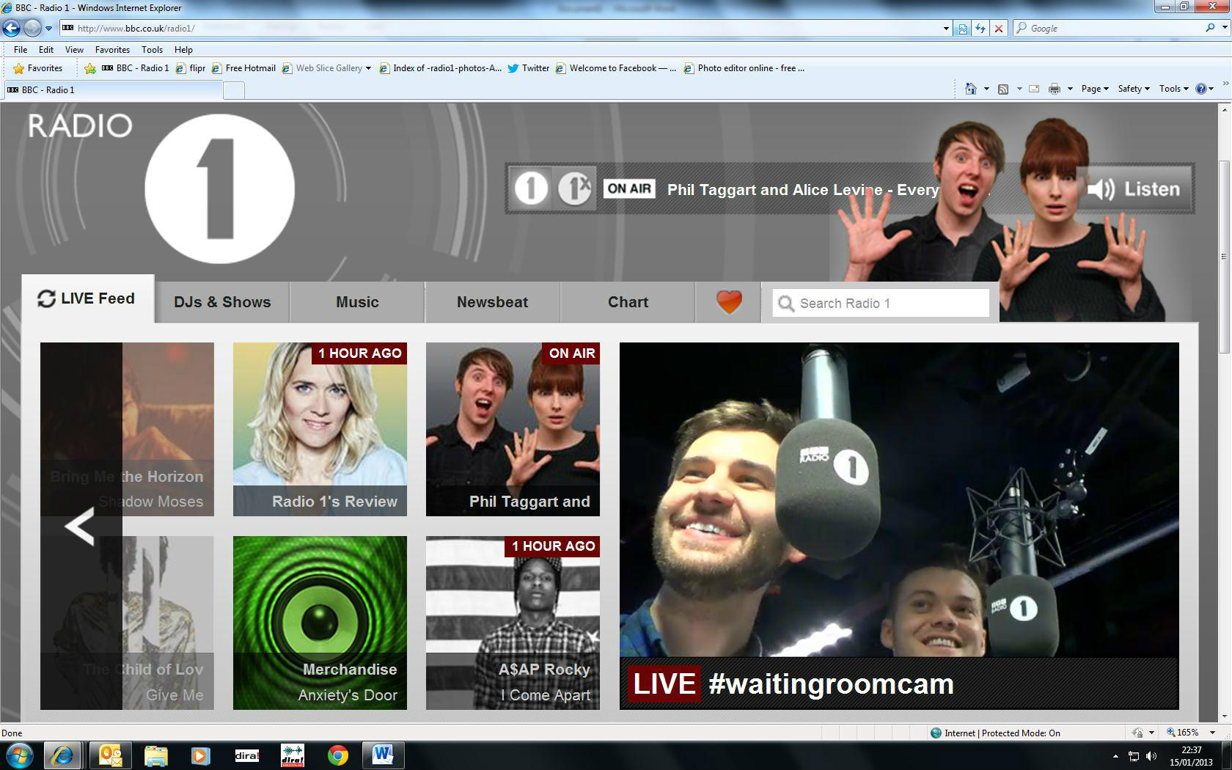This screenshot has height=770, width=1232.
Task: Click the Add to Favorites Bar icon
Action: click(x=89, y=68)
